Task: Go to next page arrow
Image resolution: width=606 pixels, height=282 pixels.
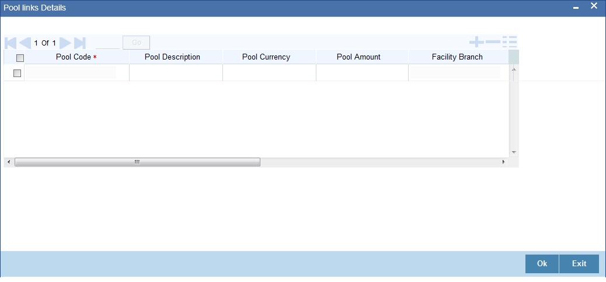Action: (65, 43)
